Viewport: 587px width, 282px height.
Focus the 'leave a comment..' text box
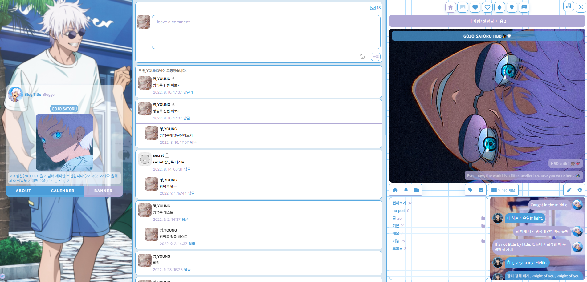pyautogui.click(x=266, y=32)
